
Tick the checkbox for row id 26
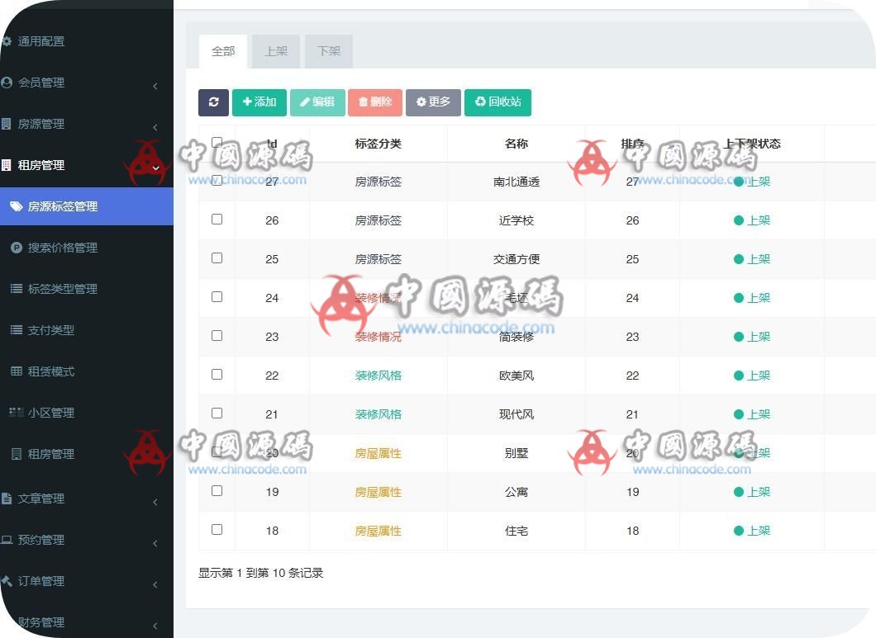[217, 219]
